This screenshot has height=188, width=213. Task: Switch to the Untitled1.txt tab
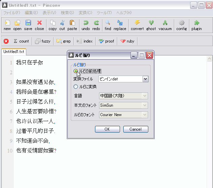pyautogui.click(x=14, y=52)
